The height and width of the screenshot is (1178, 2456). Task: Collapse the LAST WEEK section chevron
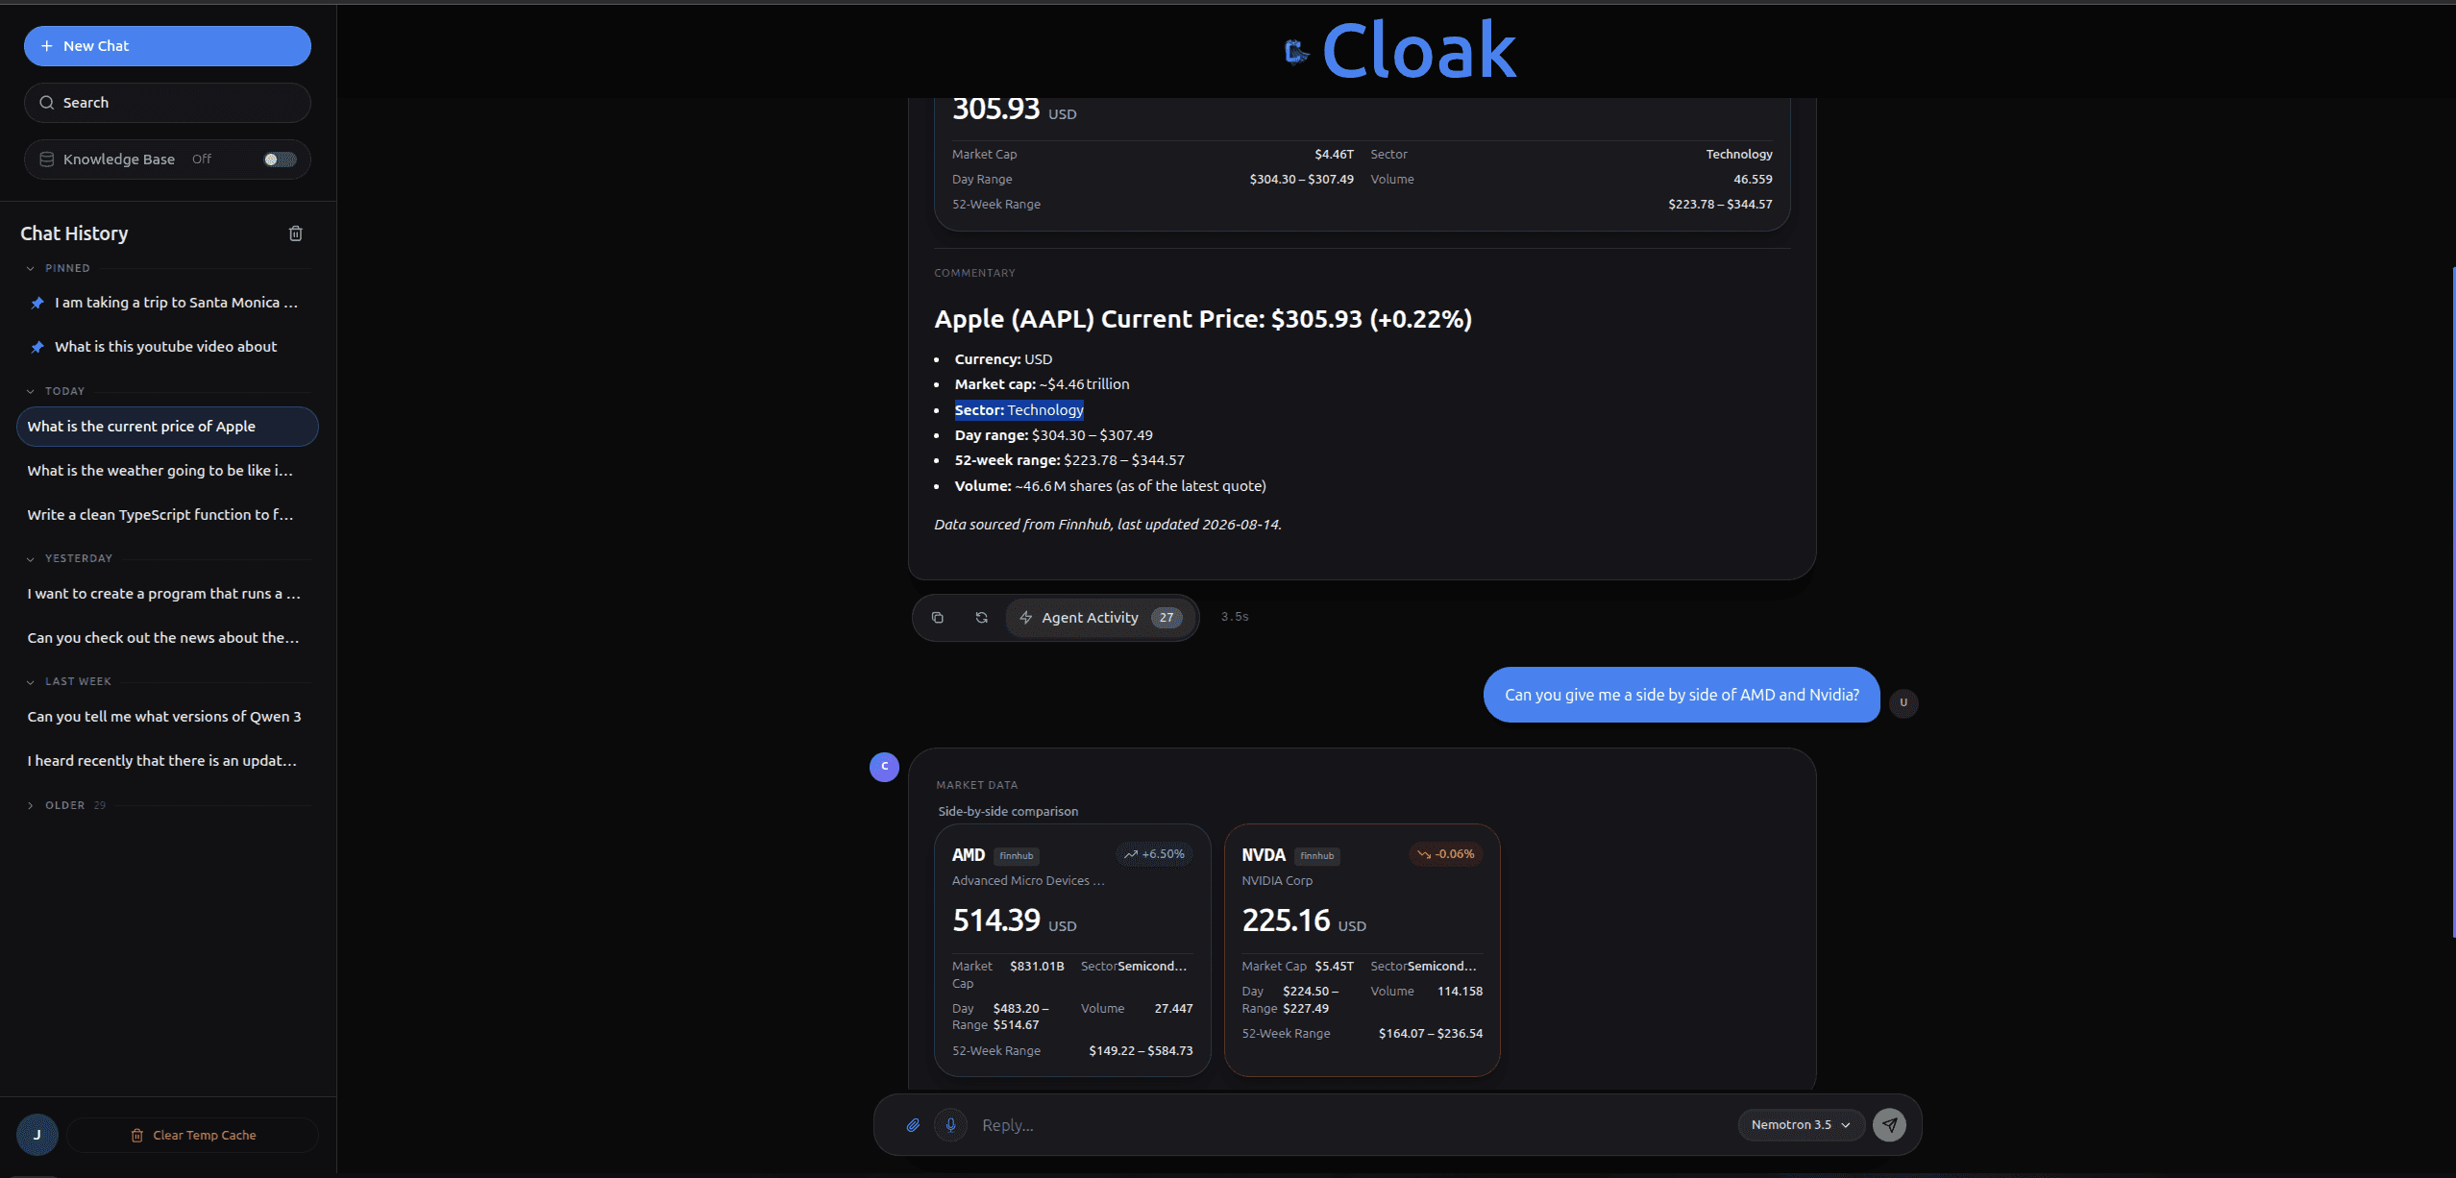31,682
